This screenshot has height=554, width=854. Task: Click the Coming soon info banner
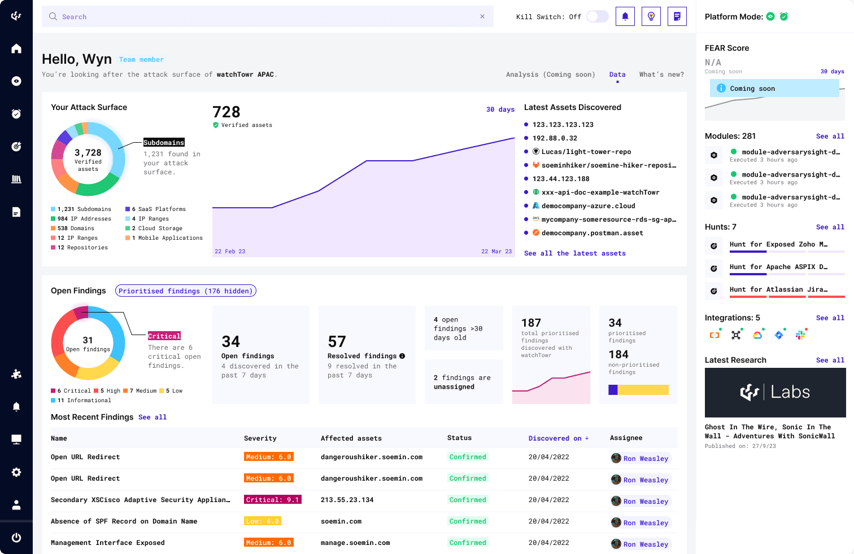pyautogui.click(x=774, y=89)
